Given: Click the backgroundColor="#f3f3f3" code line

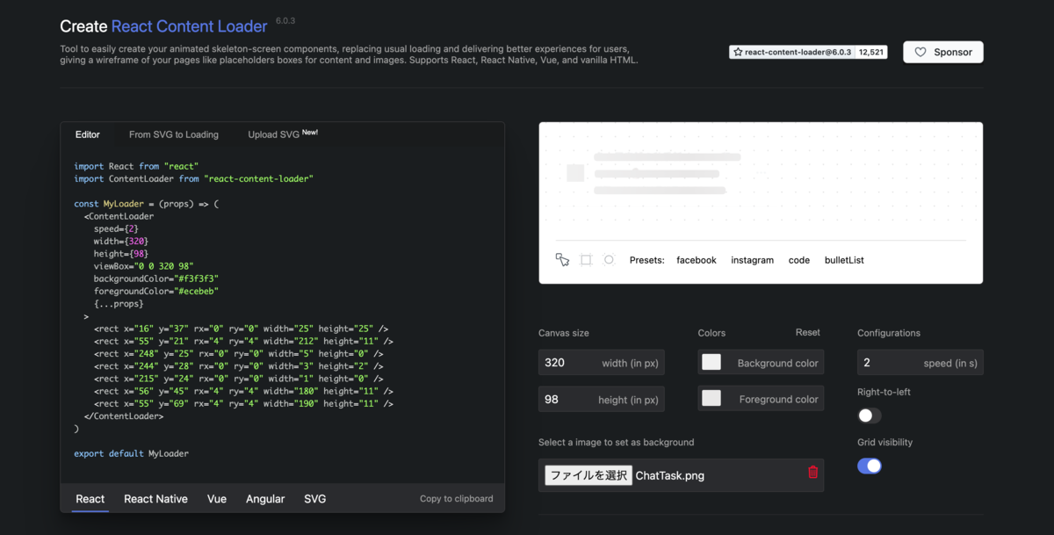Looking at the screenshot, I should 155,278.
